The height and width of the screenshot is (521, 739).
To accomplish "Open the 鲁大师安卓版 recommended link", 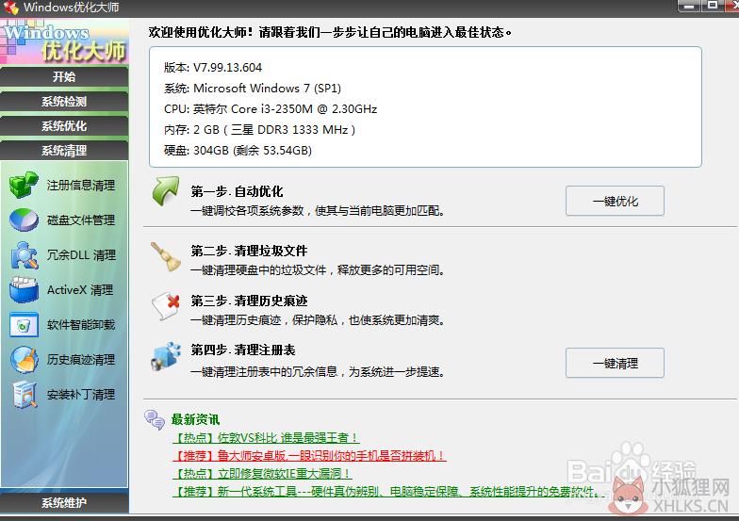I will tap(309, 456).
